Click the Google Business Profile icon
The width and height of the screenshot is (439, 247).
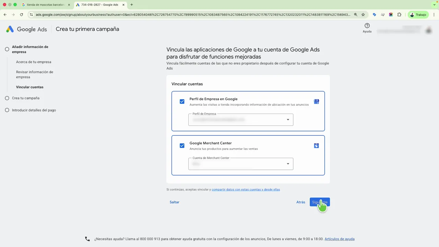point(316,102)
